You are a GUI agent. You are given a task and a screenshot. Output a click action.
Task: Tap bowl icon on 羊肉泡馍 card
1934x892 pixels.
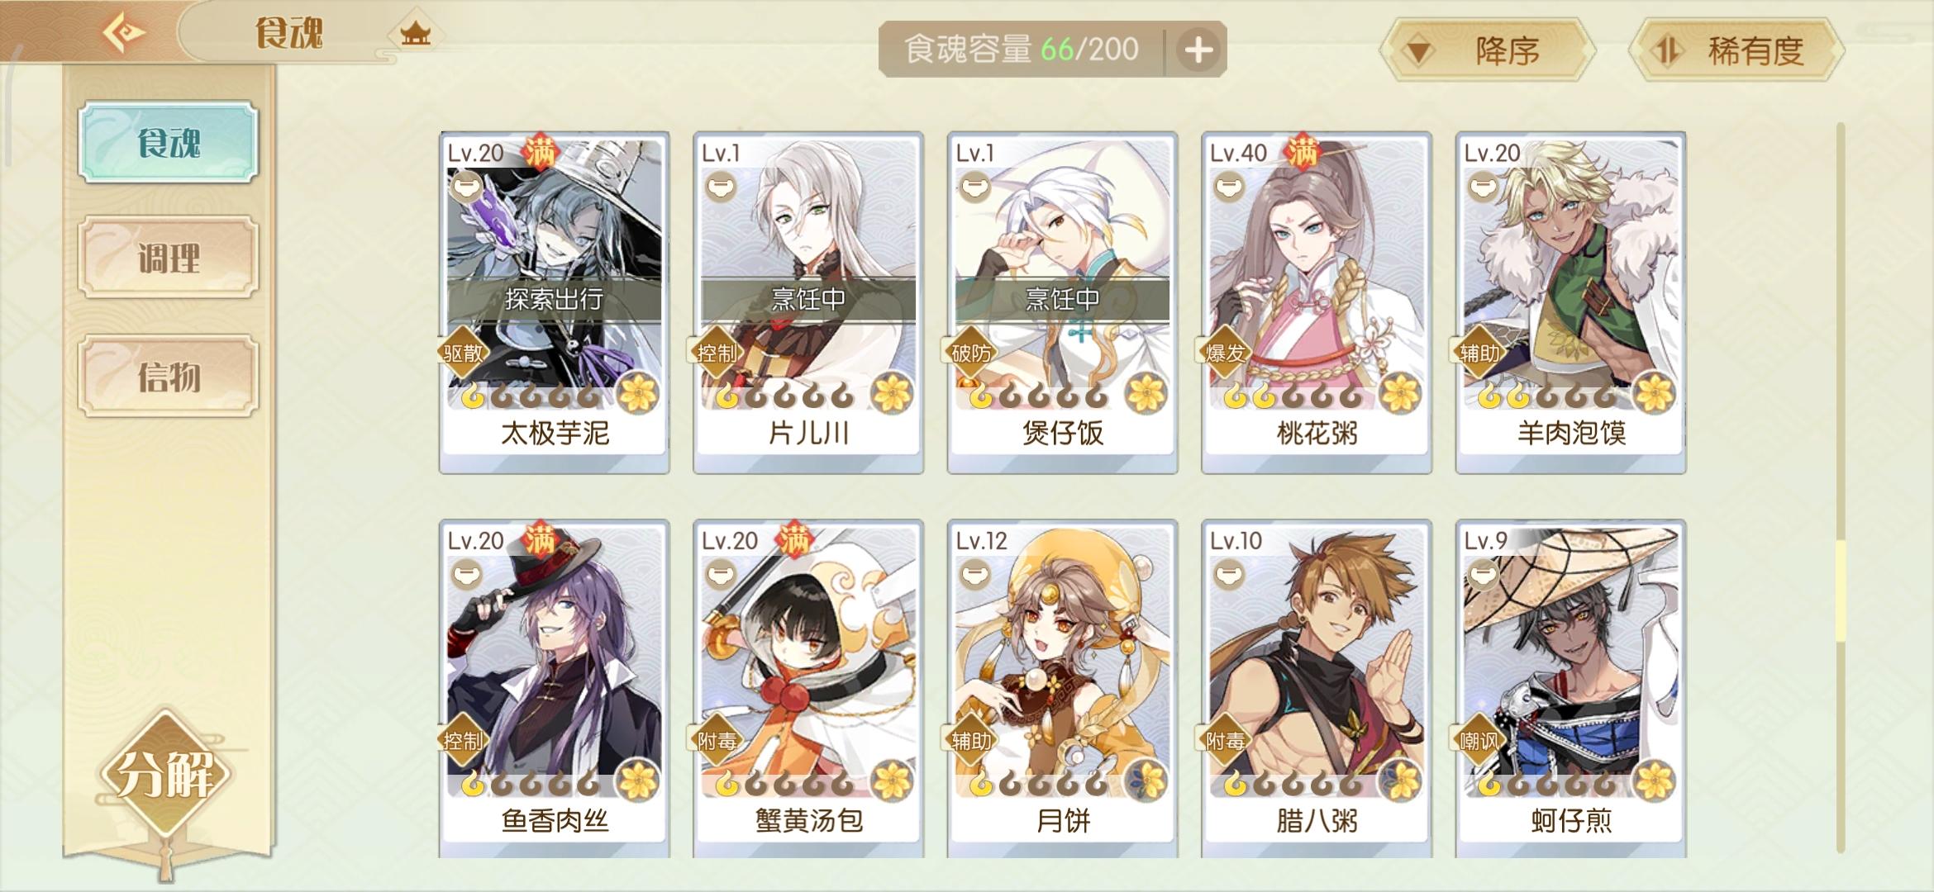(x=1483, y=187)
